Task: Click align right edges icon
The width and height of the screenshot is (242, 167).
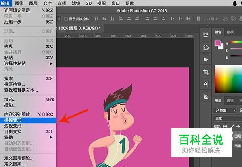Action: (x=137, y=19)
